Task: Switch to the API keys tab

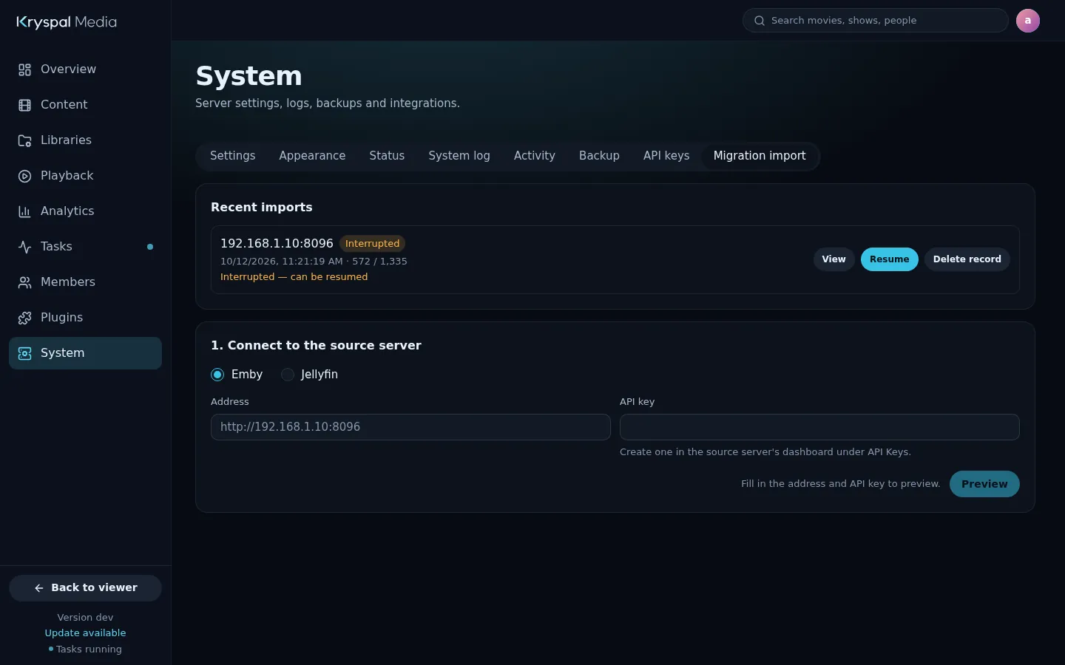Action: [x=666, y=156]
